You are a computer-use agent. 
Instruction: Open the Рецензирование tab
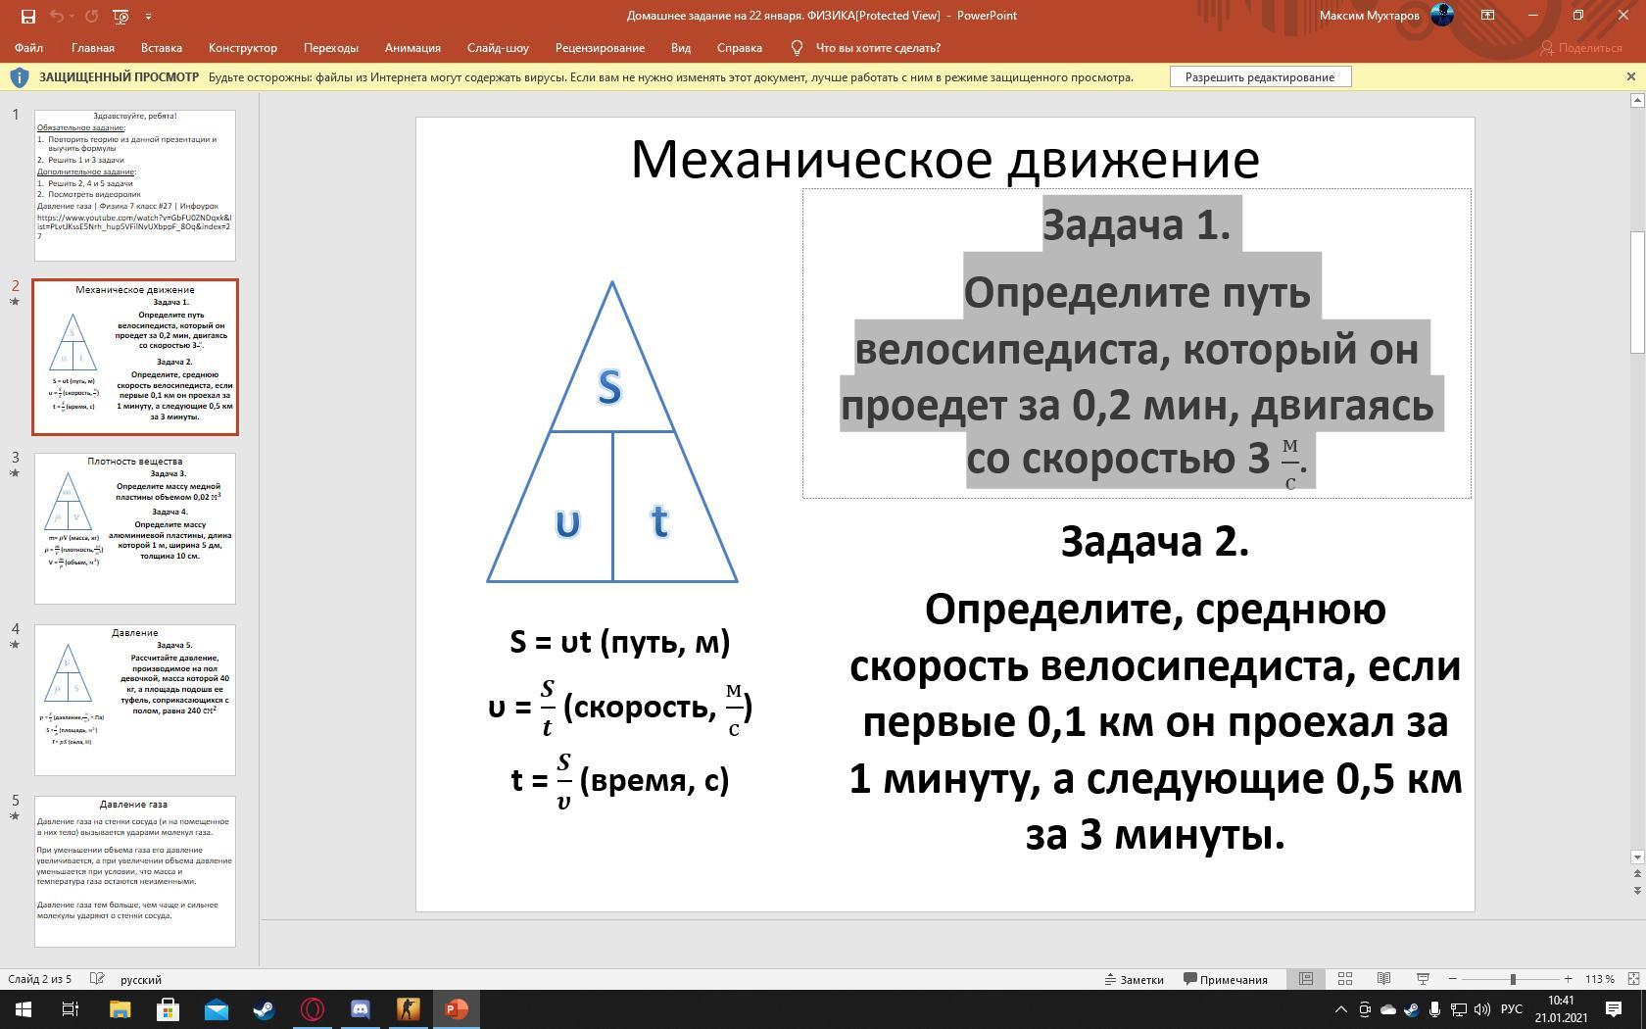click(x=600, y=48)
